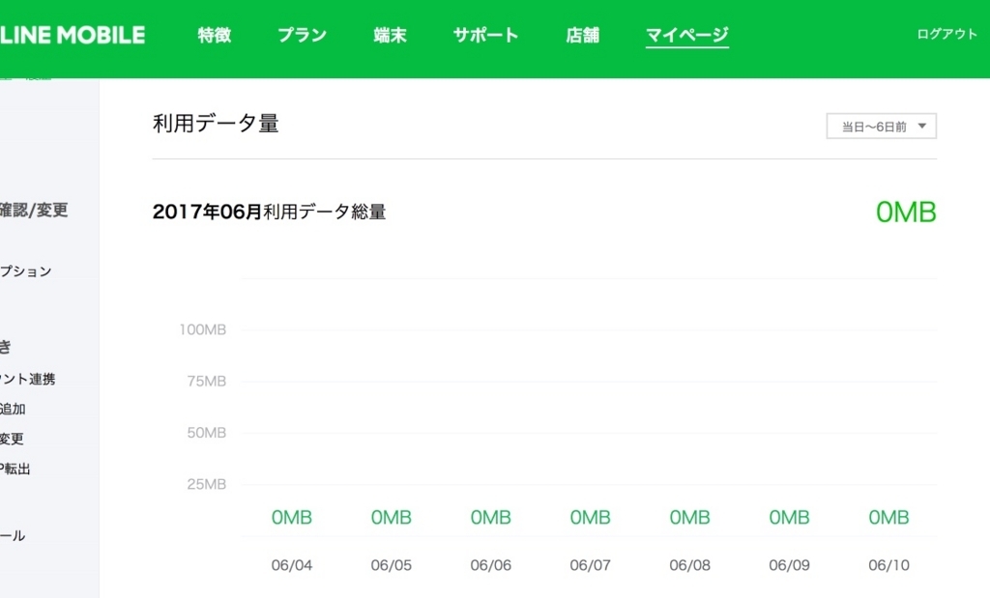Screen dimensions: 990x598
Task: Click the 06/04 date label on the chart
Action: 291,565
